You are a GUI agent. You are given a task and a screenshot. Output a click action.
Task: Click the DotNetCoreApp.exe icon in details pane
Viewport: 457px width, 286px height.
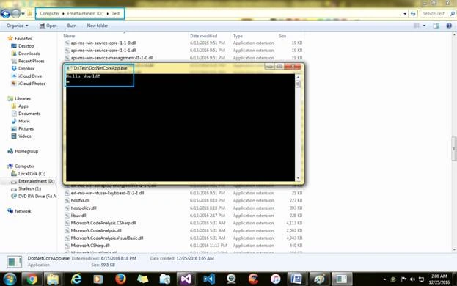point(14,262)
